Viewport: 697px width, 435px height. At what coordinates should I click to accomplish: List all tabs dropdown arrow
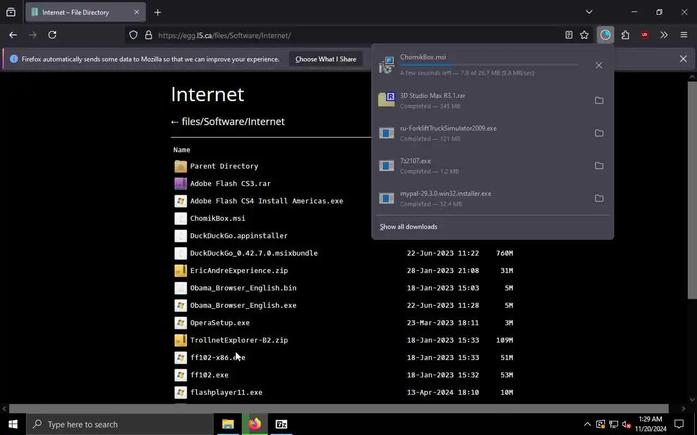pyautogui.click(x=589, y=12)
